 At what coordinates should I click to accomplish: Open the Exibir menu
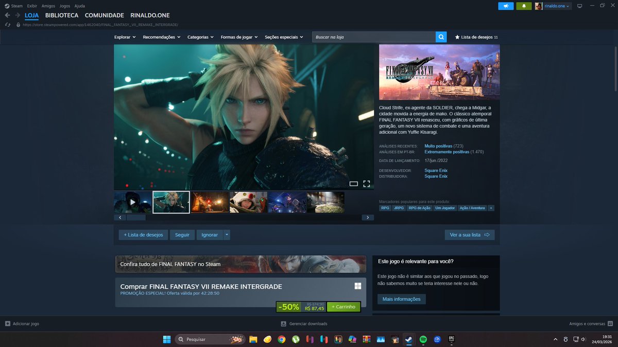(x=32, y=6)
